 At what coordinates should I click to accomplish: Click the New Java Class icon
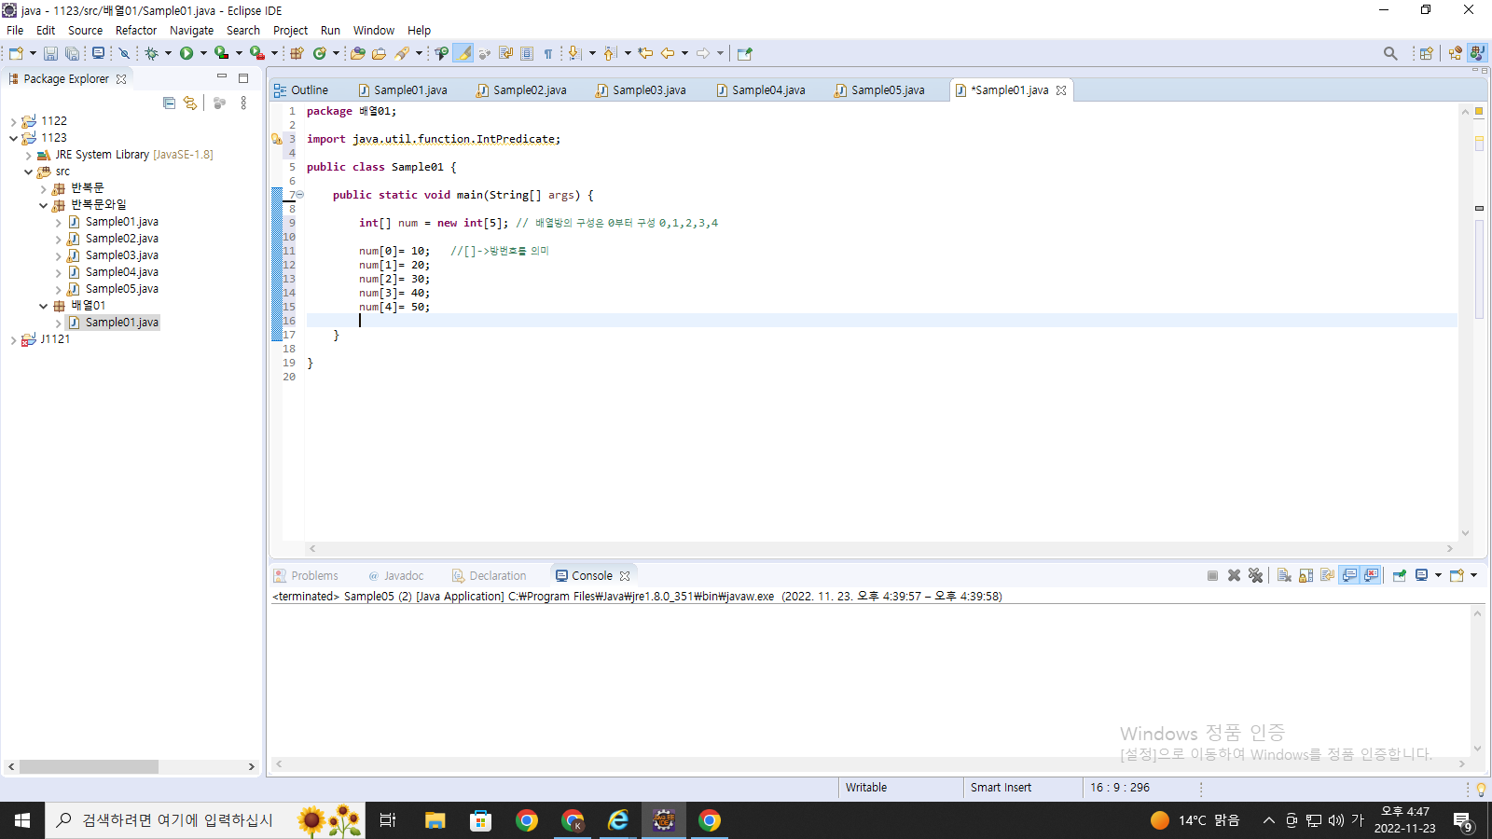coord(320,53)
